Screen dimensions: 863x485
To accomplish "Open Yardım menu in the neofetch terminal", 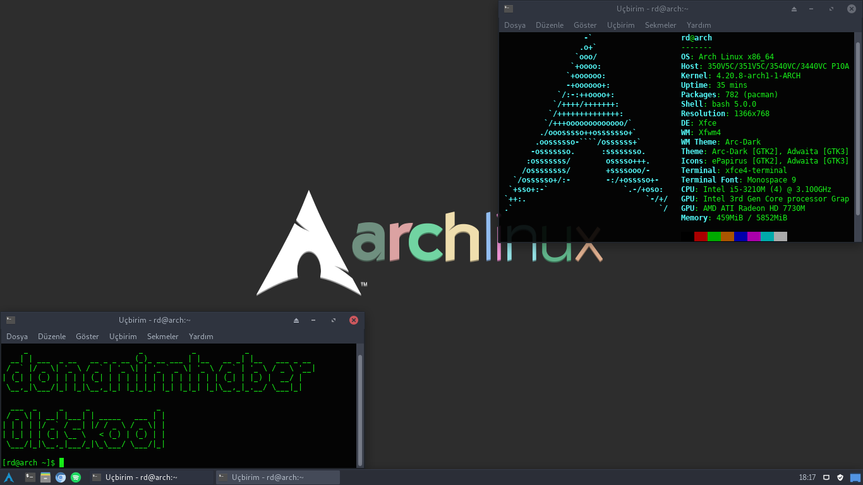I will [x=699, y=25].
